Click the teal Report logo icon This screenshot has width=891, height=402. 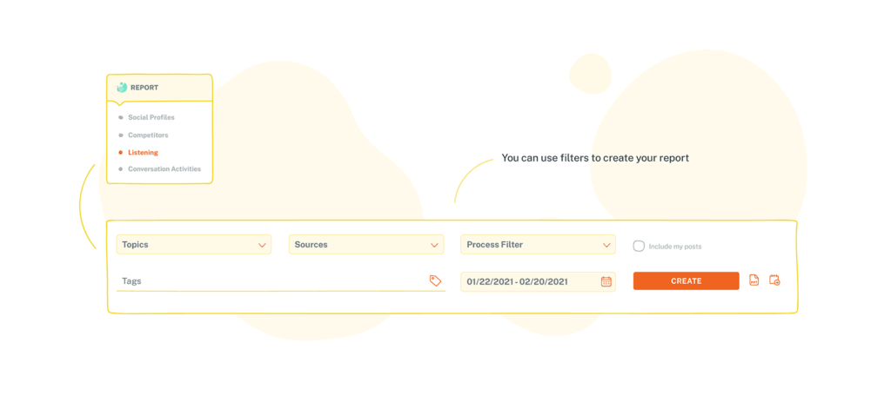[122, 88]
